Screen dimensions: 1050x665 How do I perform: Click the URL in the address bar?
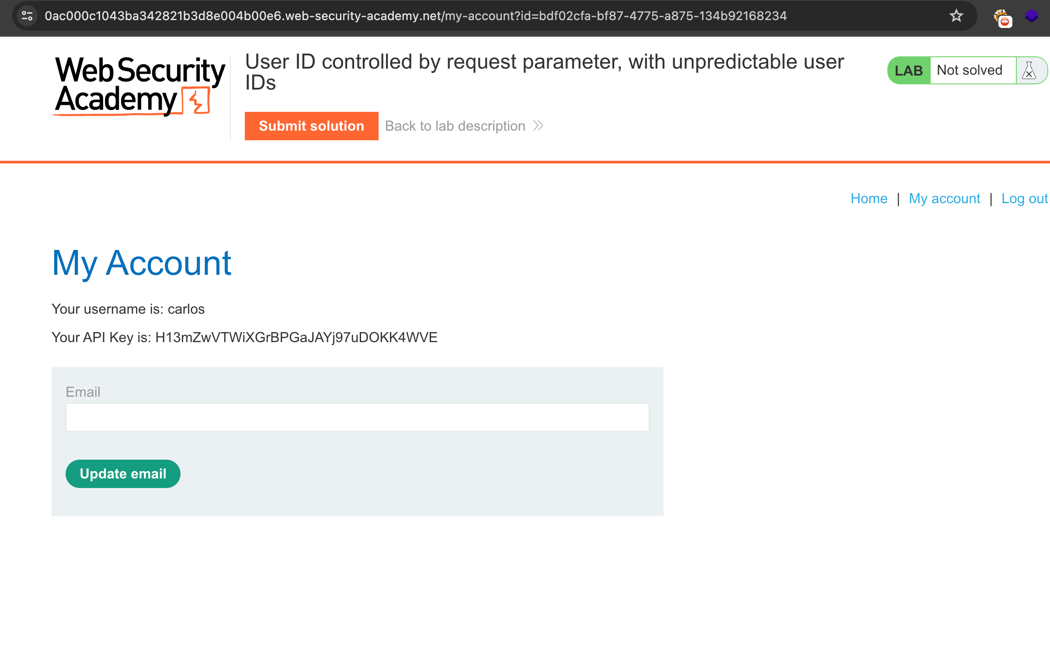pyautogui.click(x=415, y=16)
